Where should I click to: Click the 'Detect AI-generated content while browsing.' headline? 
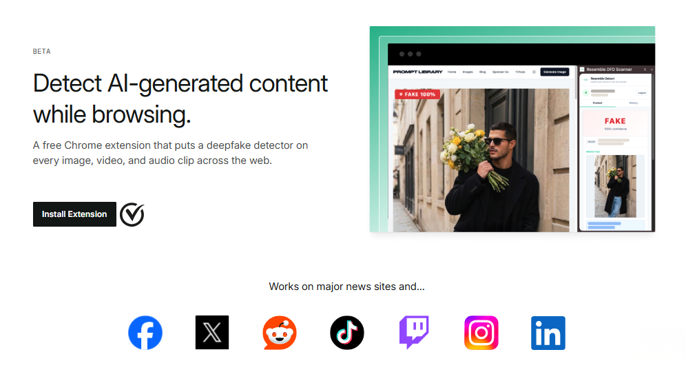pyautogui.click(x=180, y=99)
